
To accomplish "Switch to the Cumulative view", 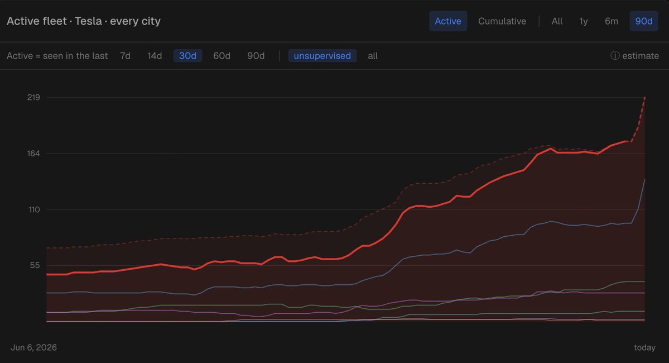I will point(502,21).
